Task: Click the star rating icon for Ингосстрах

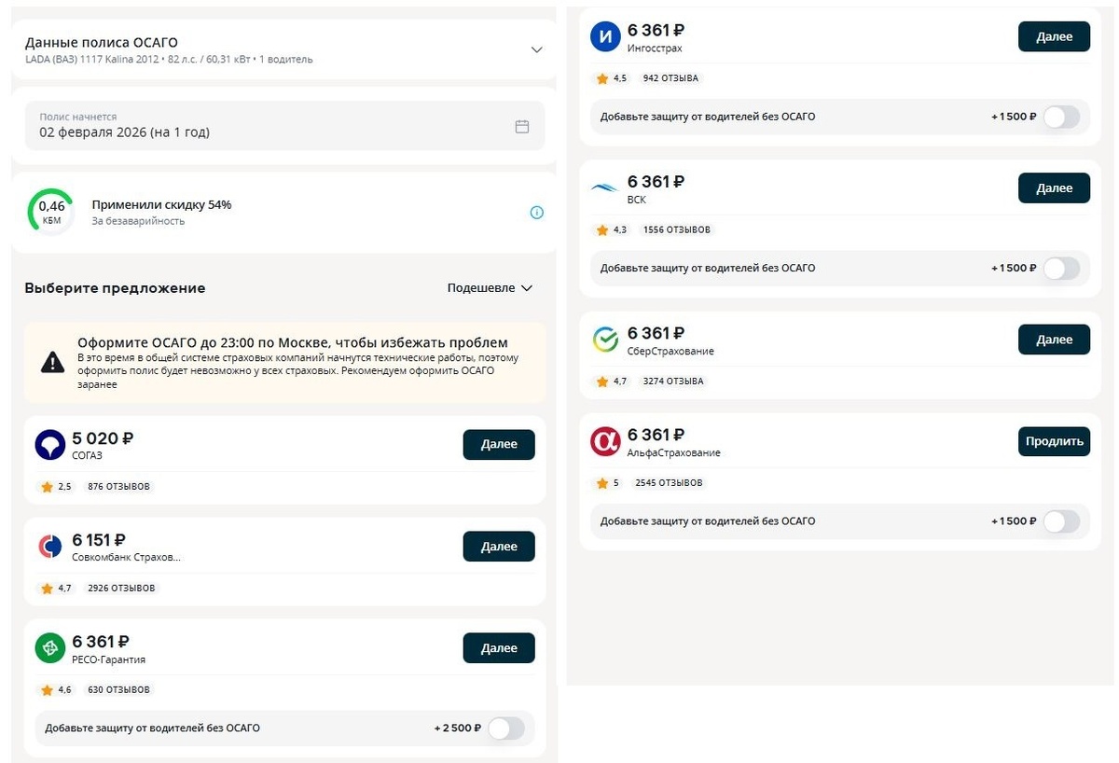Action: [602, 78]
